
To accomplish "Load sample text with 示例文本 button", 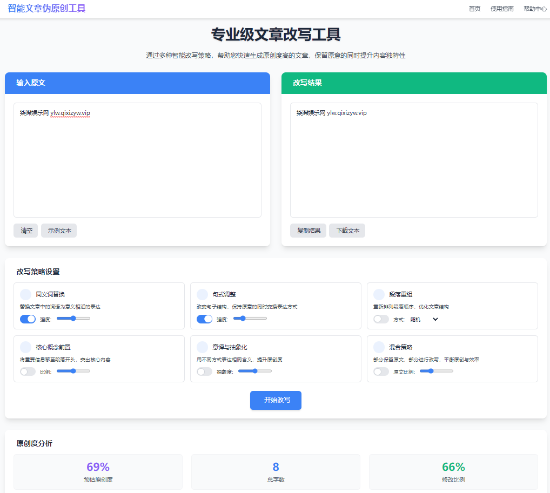I will click(x=59, y=231).
